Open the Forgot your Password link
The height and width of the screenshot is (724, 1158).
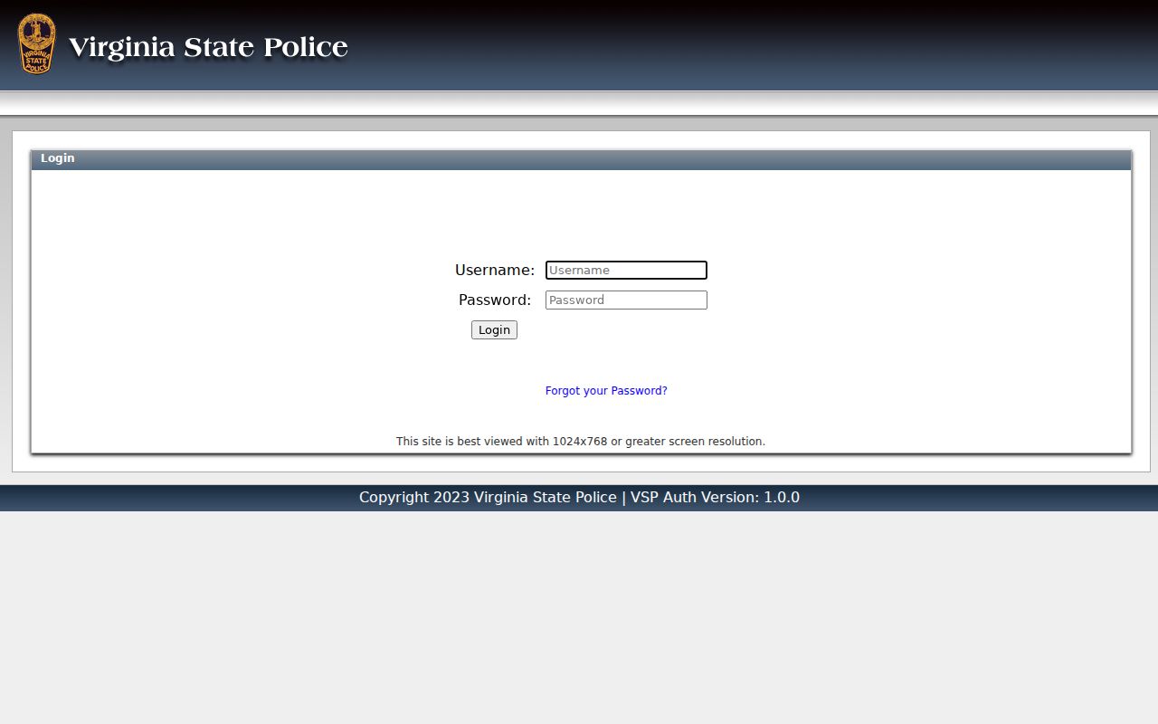click(606, 391)
